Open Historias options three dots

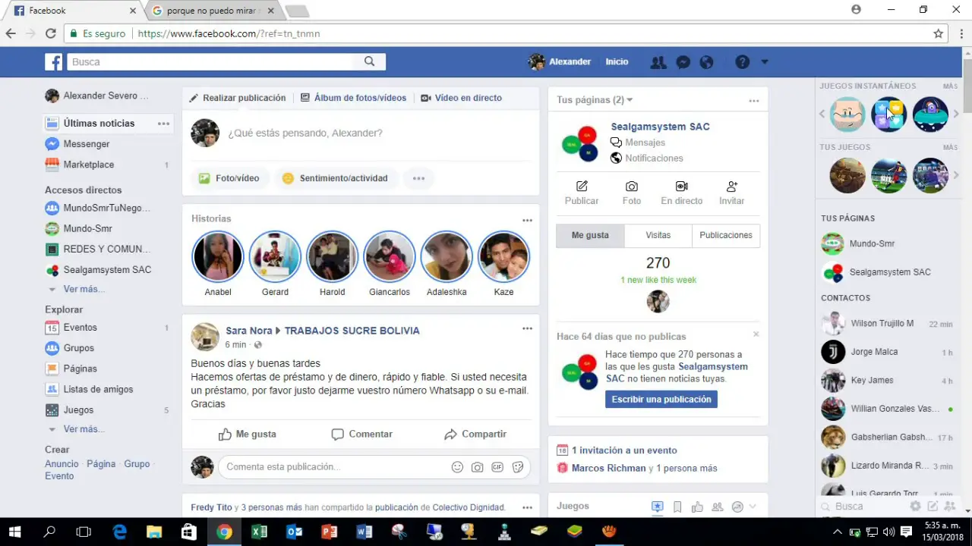coord(527,220)
